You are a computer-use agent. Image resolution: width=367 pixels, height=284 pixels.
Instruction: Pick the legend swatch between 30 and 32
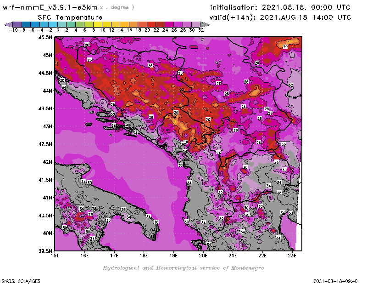pos(196,24)
